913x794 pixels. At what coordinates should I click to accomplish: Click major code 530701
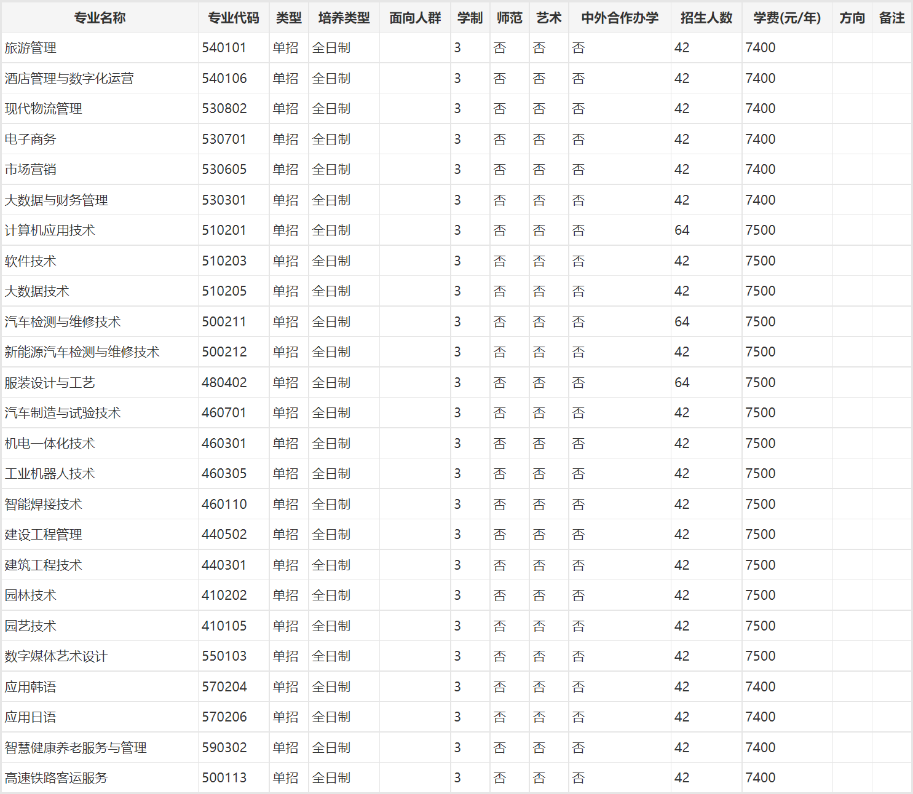[224, 140]
